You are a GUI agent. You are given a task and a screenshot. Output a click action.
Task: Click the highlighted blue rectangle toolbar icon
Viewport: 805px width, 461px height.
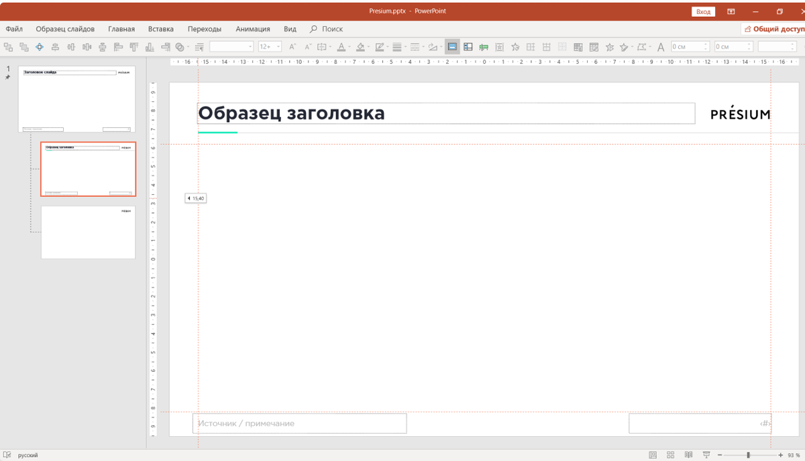tap(452, 47)
